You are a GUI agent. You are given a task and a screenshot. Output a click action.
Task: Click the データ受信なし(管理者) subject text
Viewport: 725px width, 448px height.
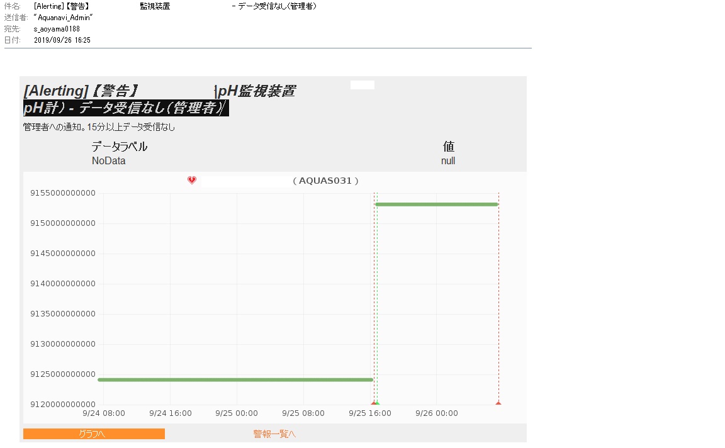pos(277,6)
